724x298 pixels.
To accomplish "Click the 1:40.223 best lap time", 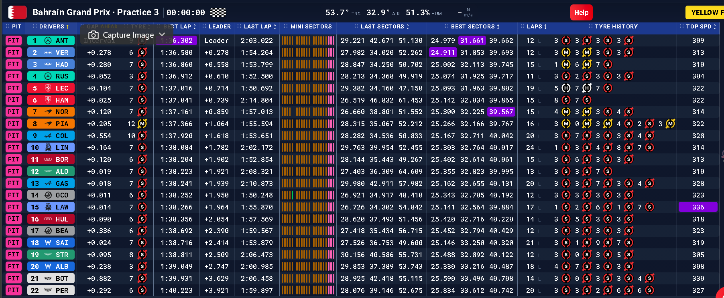I will [x=177, y=290].
